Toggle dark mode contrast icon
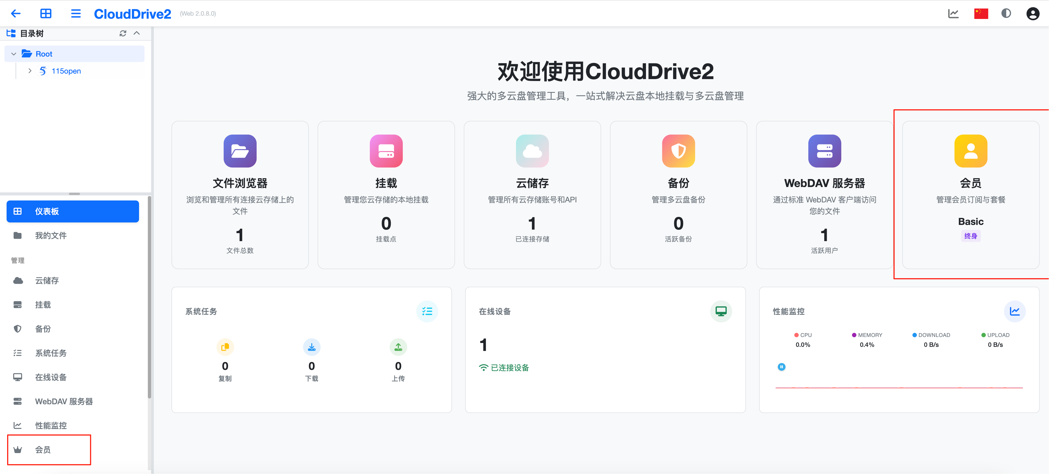This screenshot has height=474, width=1049. click(1006, 13)
